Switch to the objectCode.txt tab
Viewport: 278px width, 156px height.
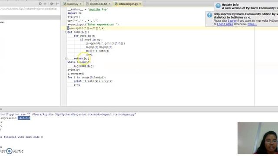click(x=98, y=4)
